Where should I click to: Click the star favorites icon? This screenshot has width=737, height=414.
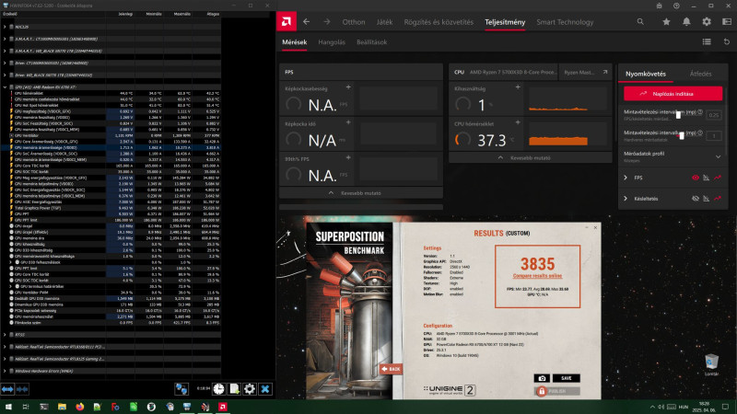tap(666, 21)
